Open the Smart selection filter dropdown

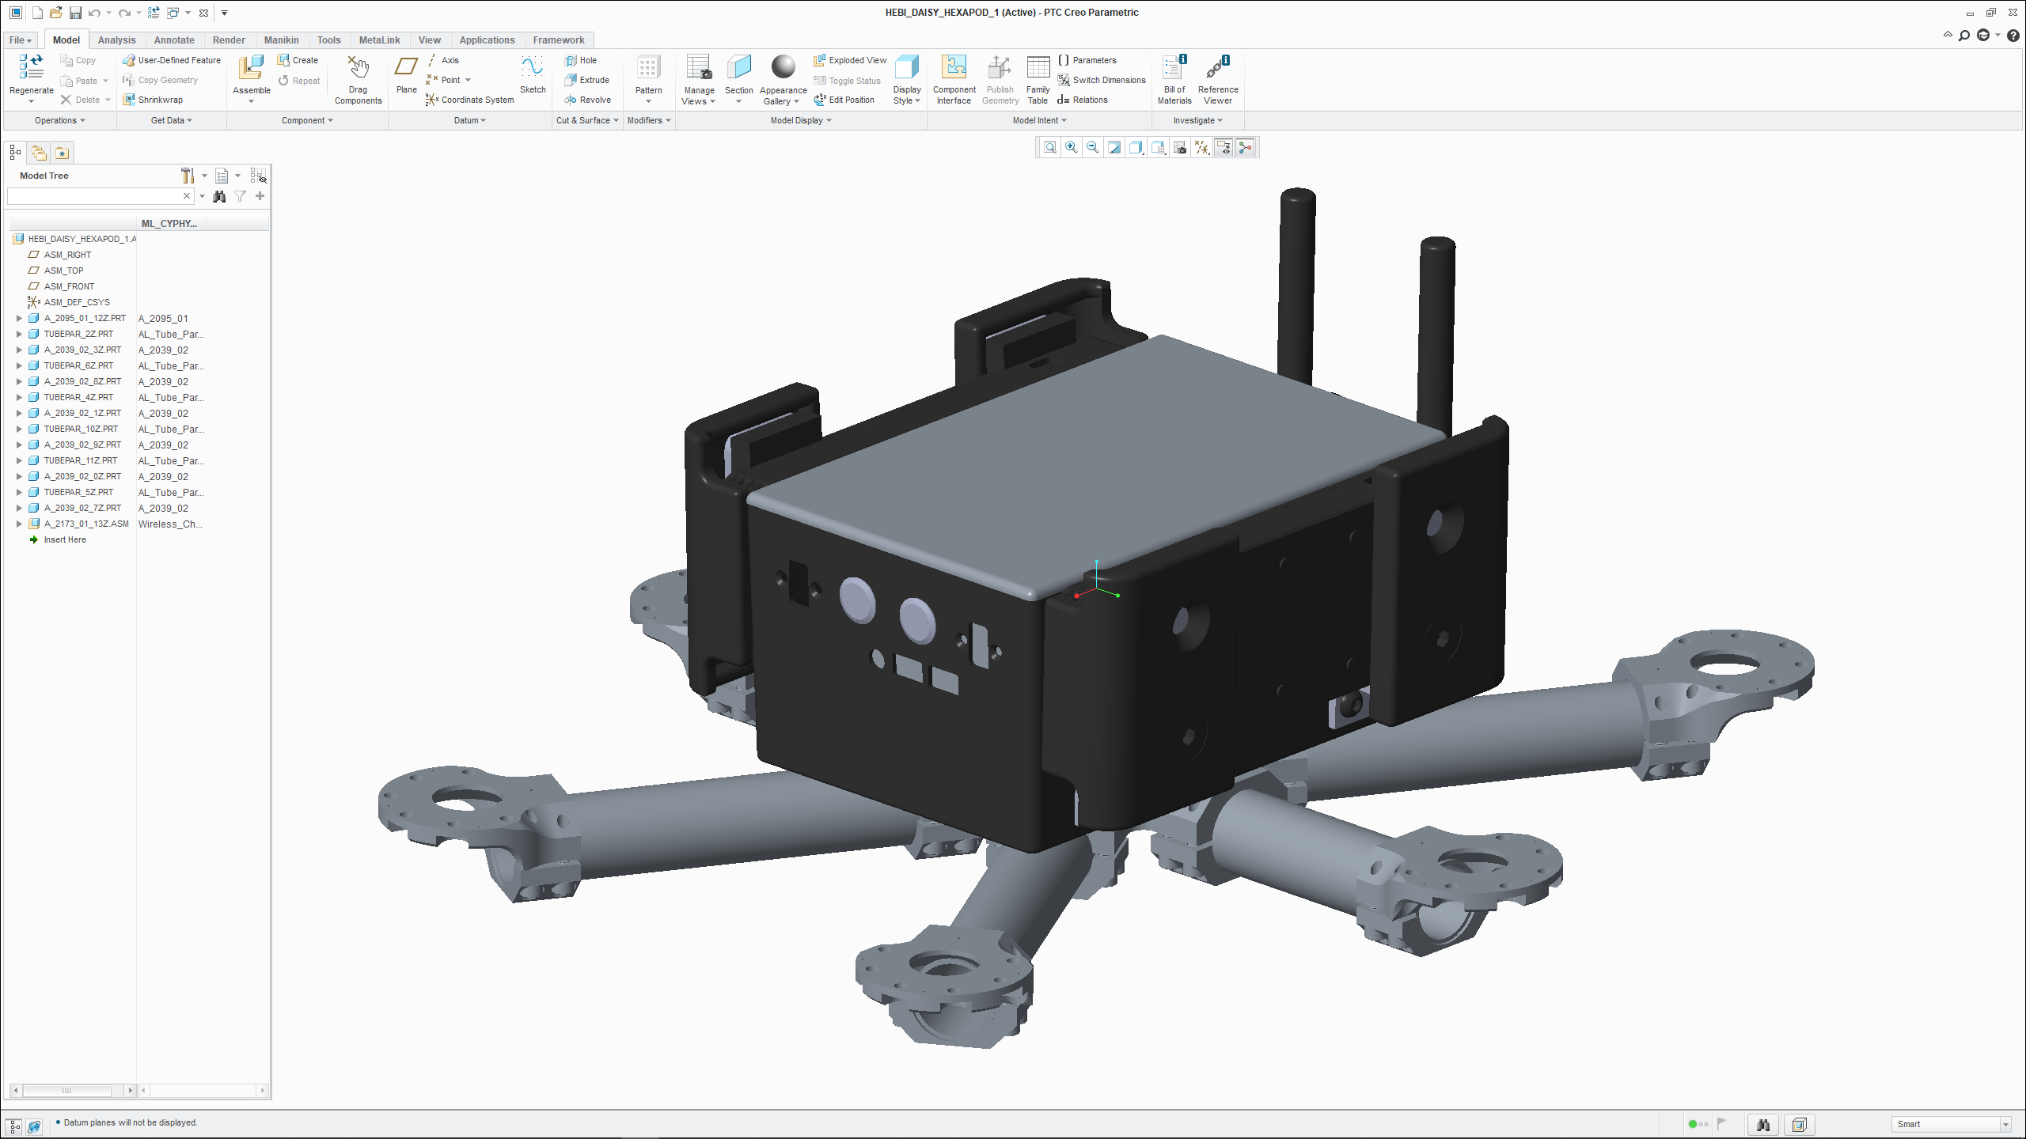pos(2005,1124)
